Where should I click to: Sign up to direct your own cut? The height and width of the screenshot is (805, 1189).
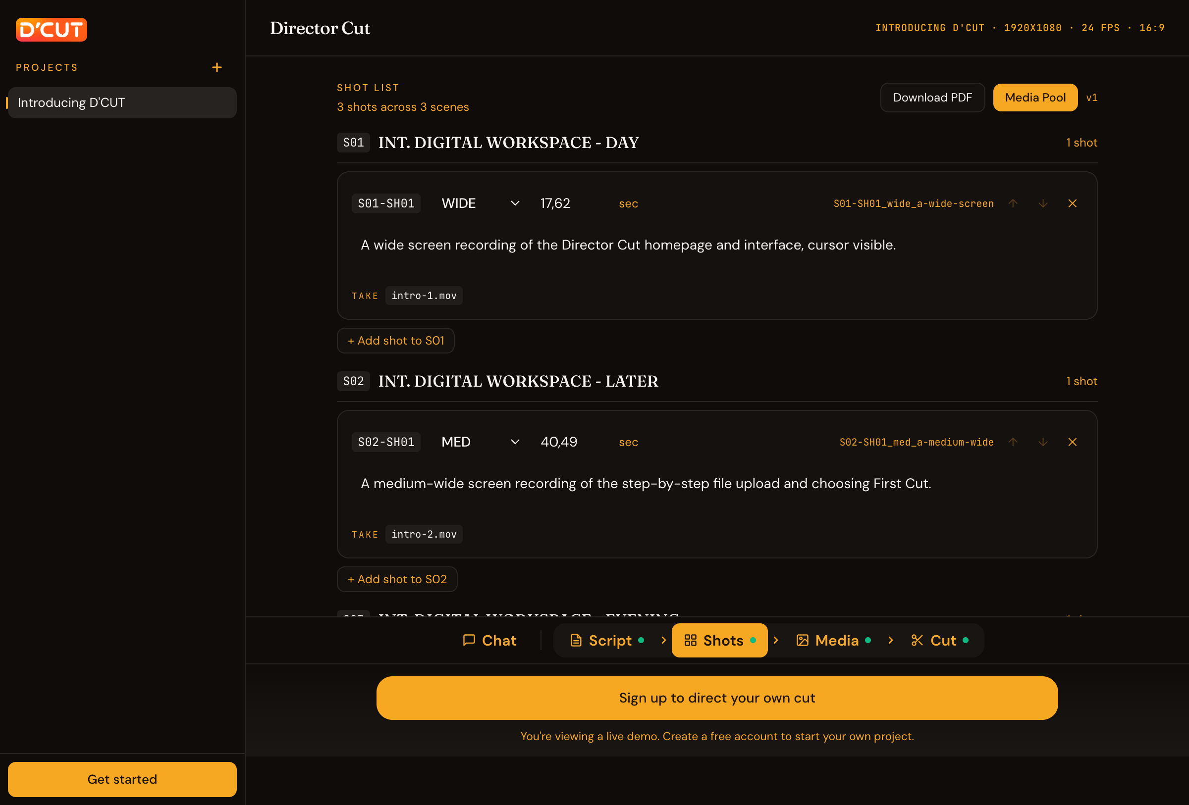tap(717, 698)
